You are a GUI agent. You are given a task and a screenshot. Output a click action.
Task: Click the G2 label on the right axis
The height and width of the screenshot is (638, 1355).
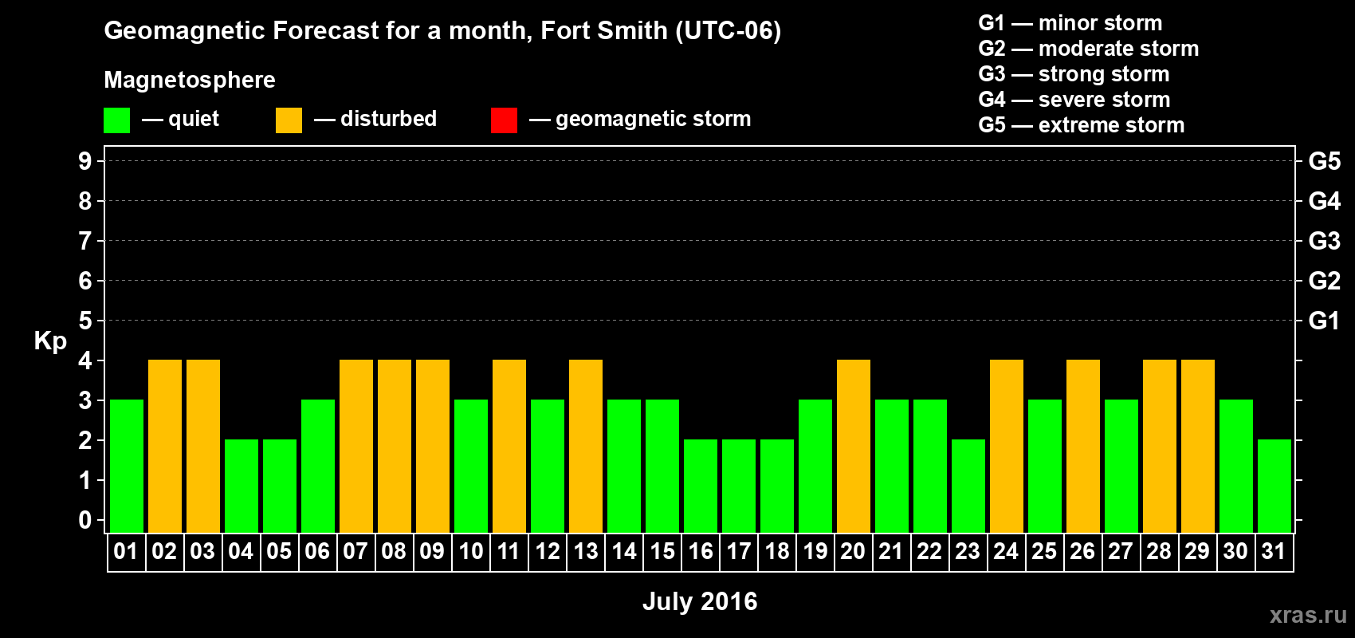click(x=1325, y=281)
